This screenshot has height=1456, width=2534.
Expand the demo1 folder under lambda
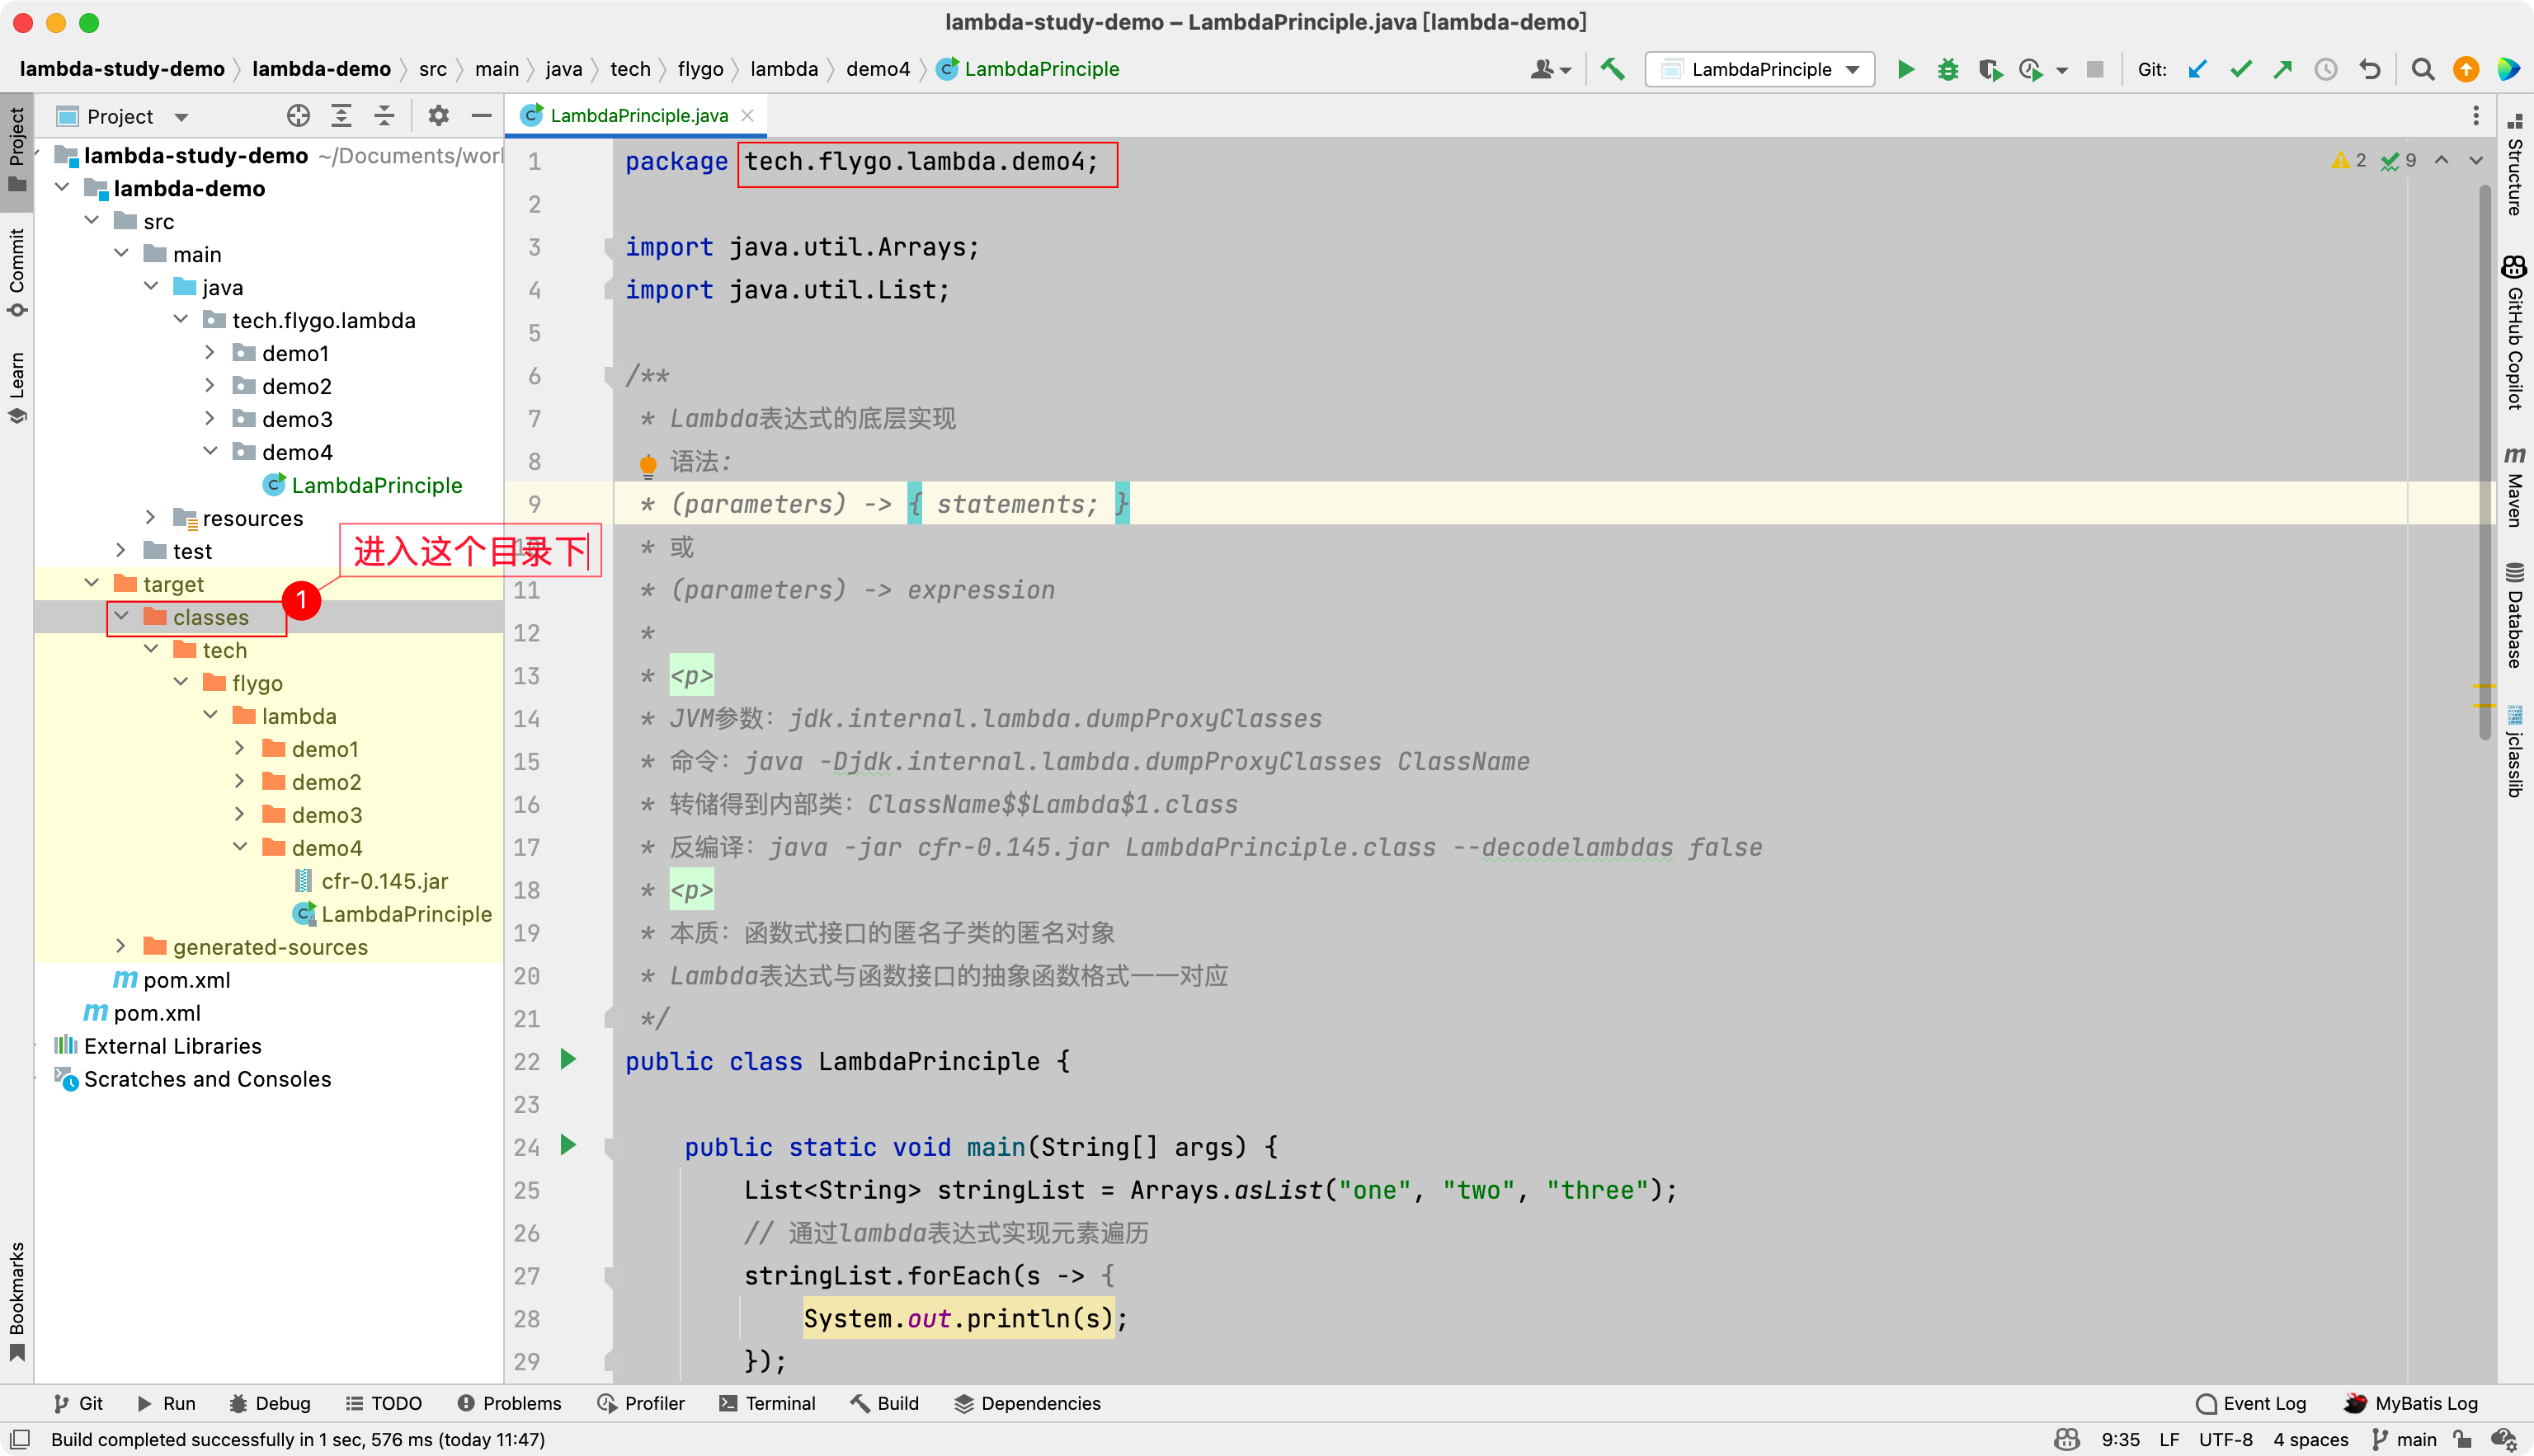240,748
